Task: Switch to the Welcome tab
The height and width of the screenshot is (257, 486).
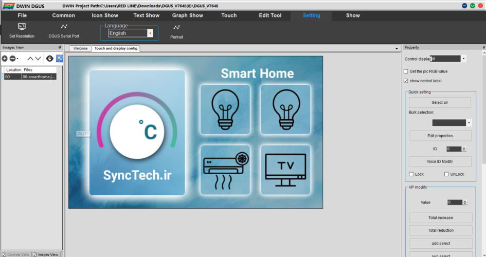Action: [80, 48]
